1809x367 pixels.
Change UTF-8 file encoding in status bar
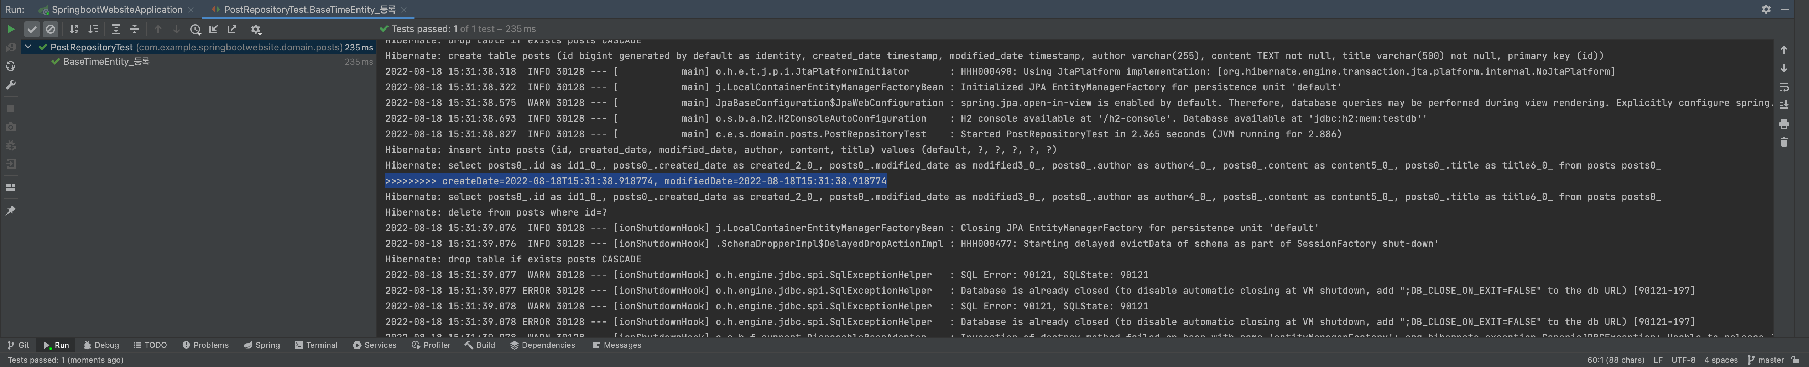(x=1683, y=360)
